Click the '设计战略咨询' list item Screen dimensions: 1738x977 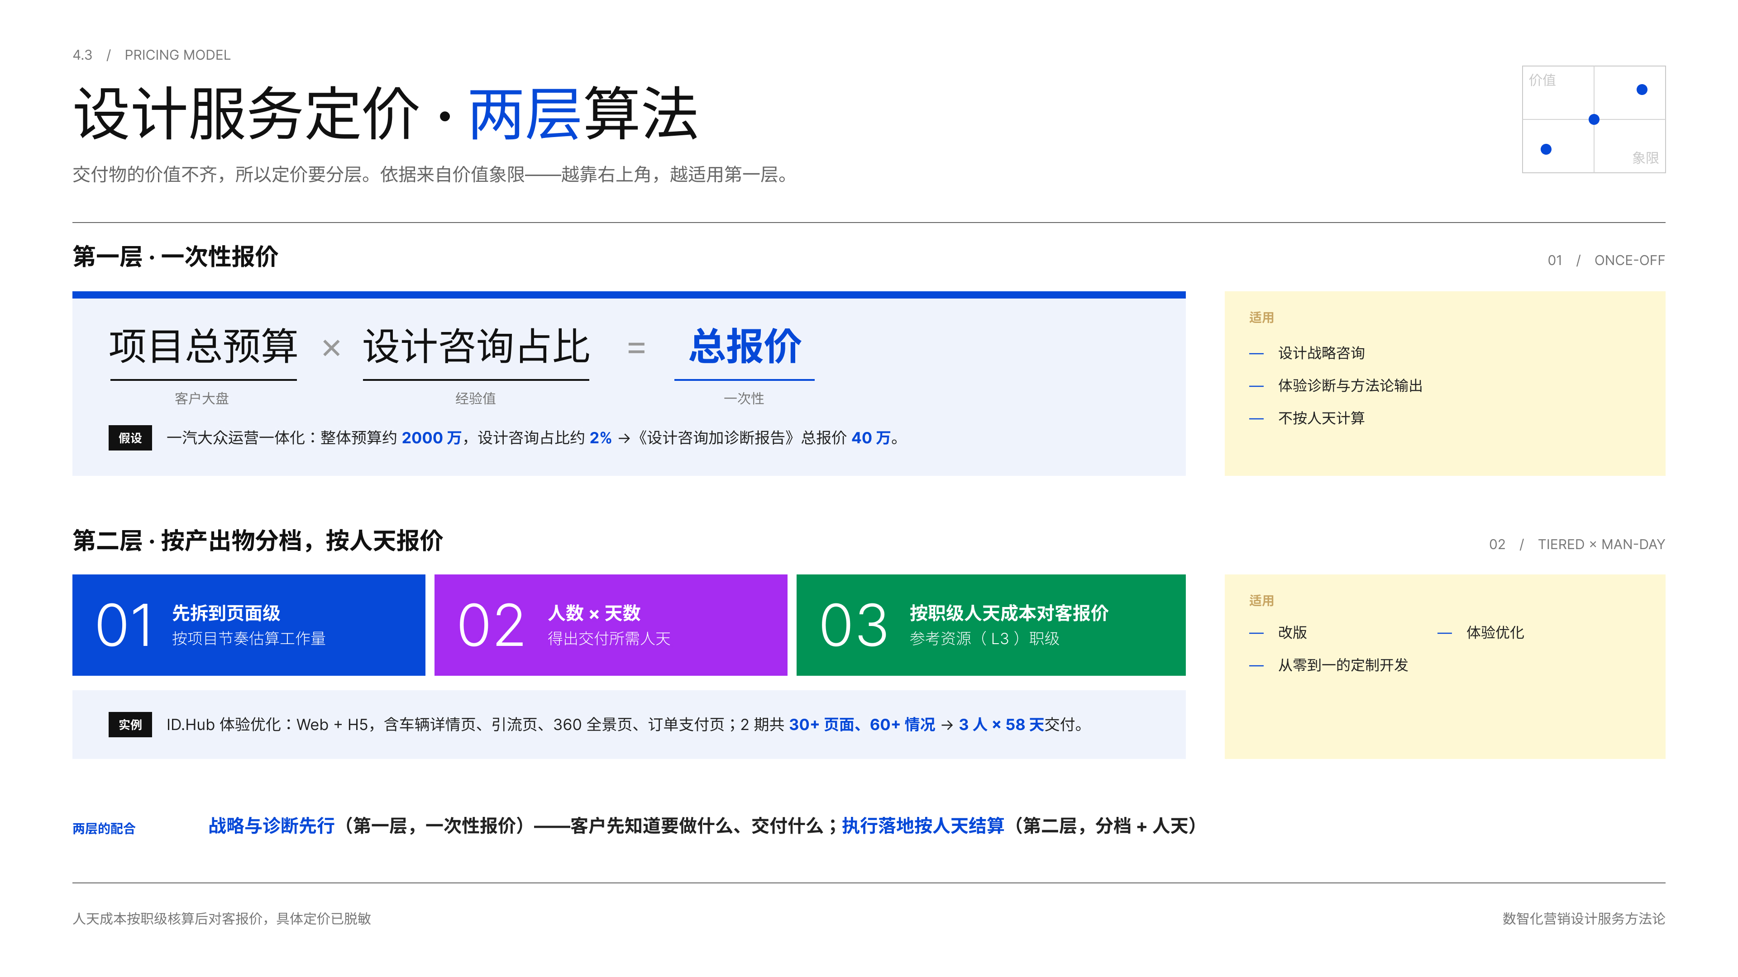tap(1321, 353)
